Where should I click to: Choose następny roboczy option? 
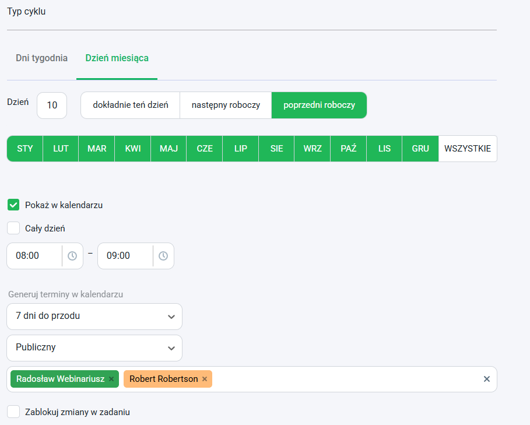tap(226, 105)
